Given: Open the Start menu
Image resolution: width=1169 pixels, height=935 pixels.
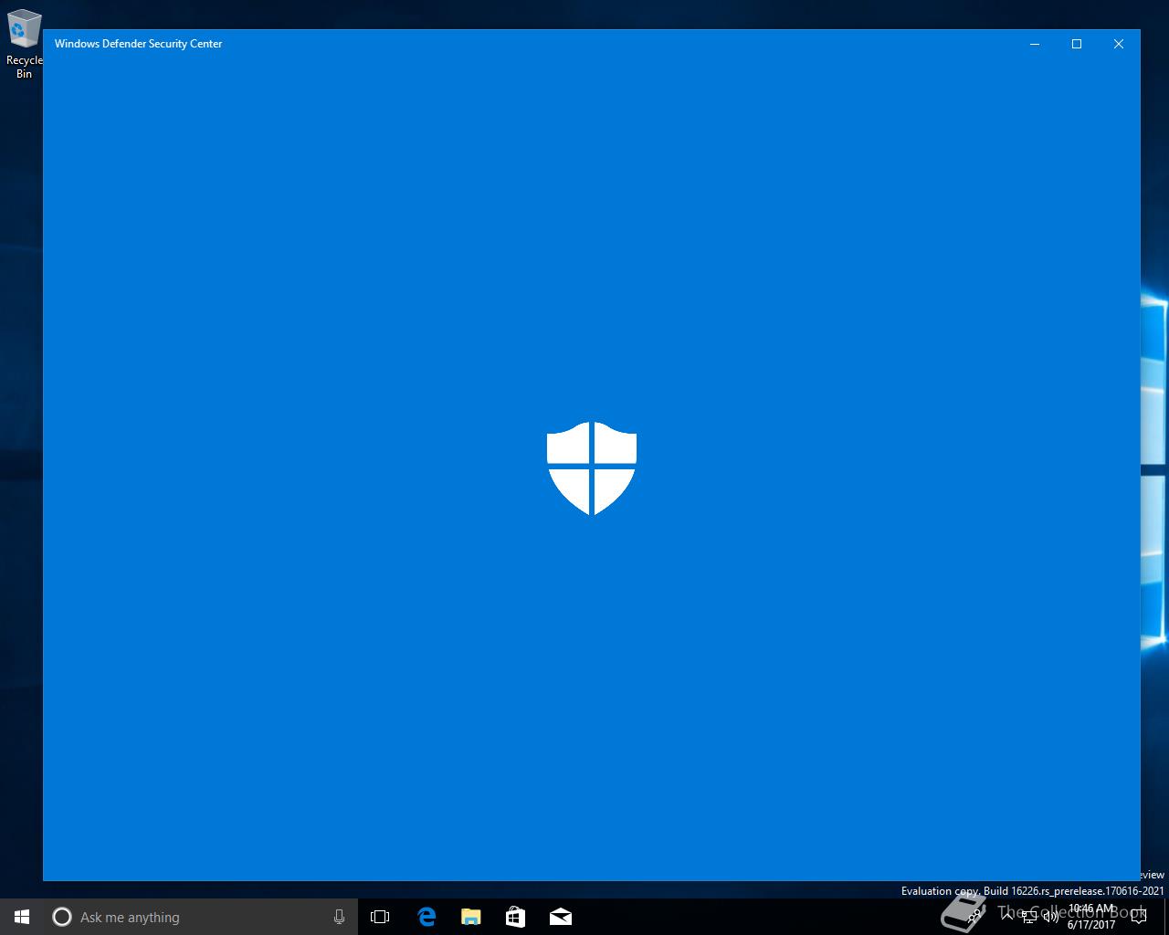Looking at the screenshot, I should pos(22,917).
